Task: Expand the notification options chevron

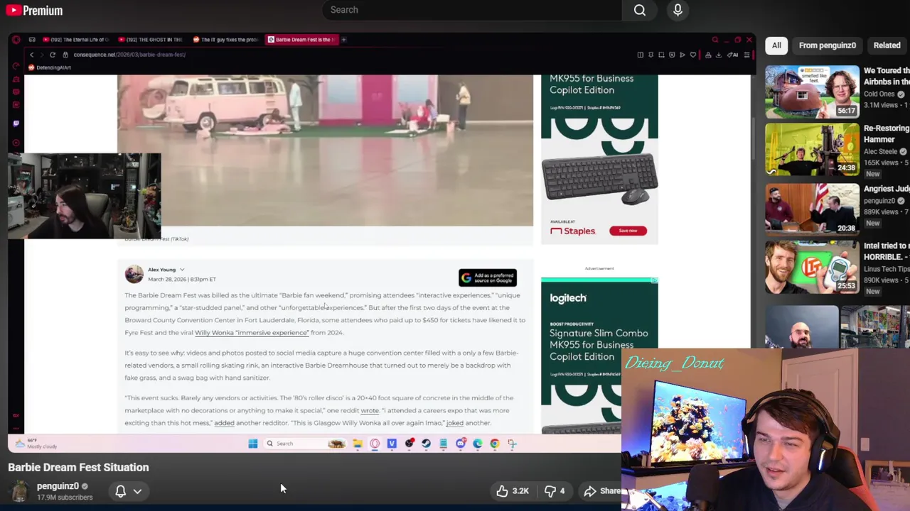Action: coord(138,491)
